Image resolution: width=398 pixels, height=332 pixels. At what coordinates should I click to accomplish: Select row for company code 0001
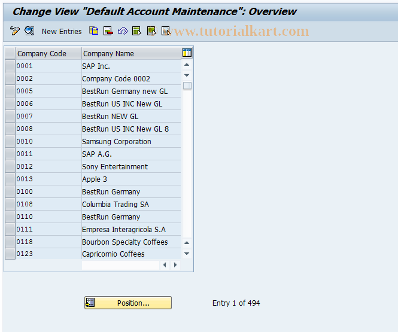click(x=10, y=66)
